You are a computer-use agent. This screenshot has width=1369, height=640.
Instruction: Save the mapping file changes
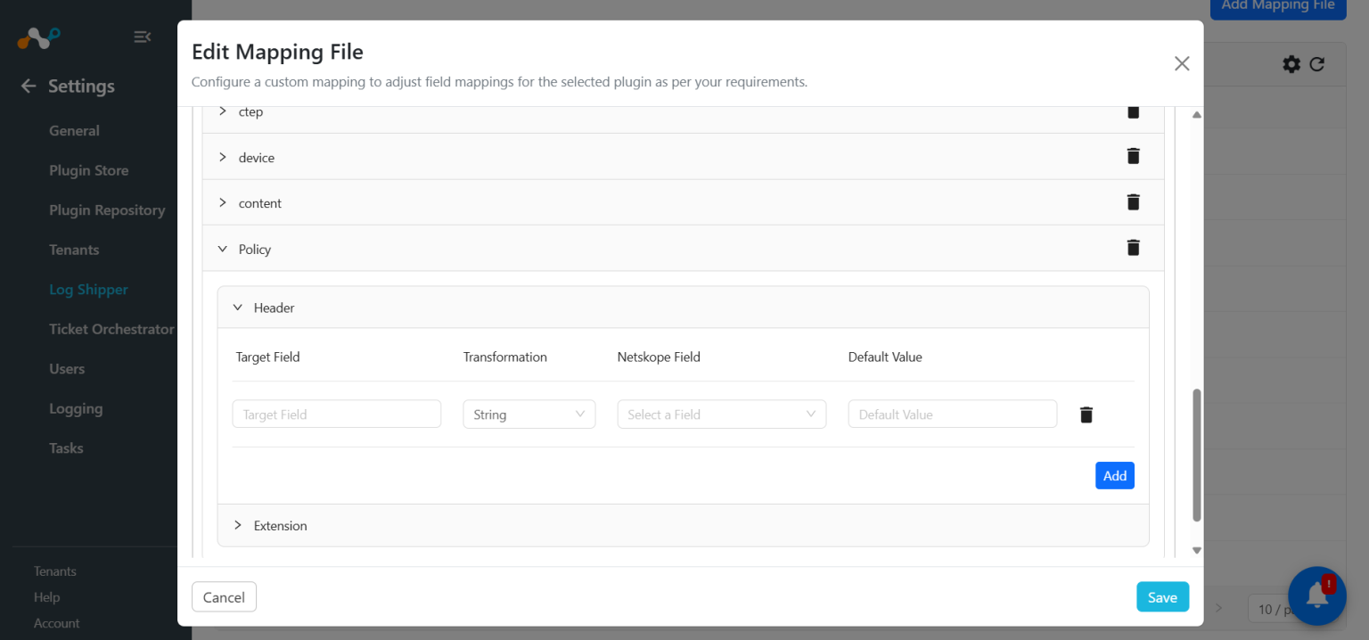coord(1162,597)
